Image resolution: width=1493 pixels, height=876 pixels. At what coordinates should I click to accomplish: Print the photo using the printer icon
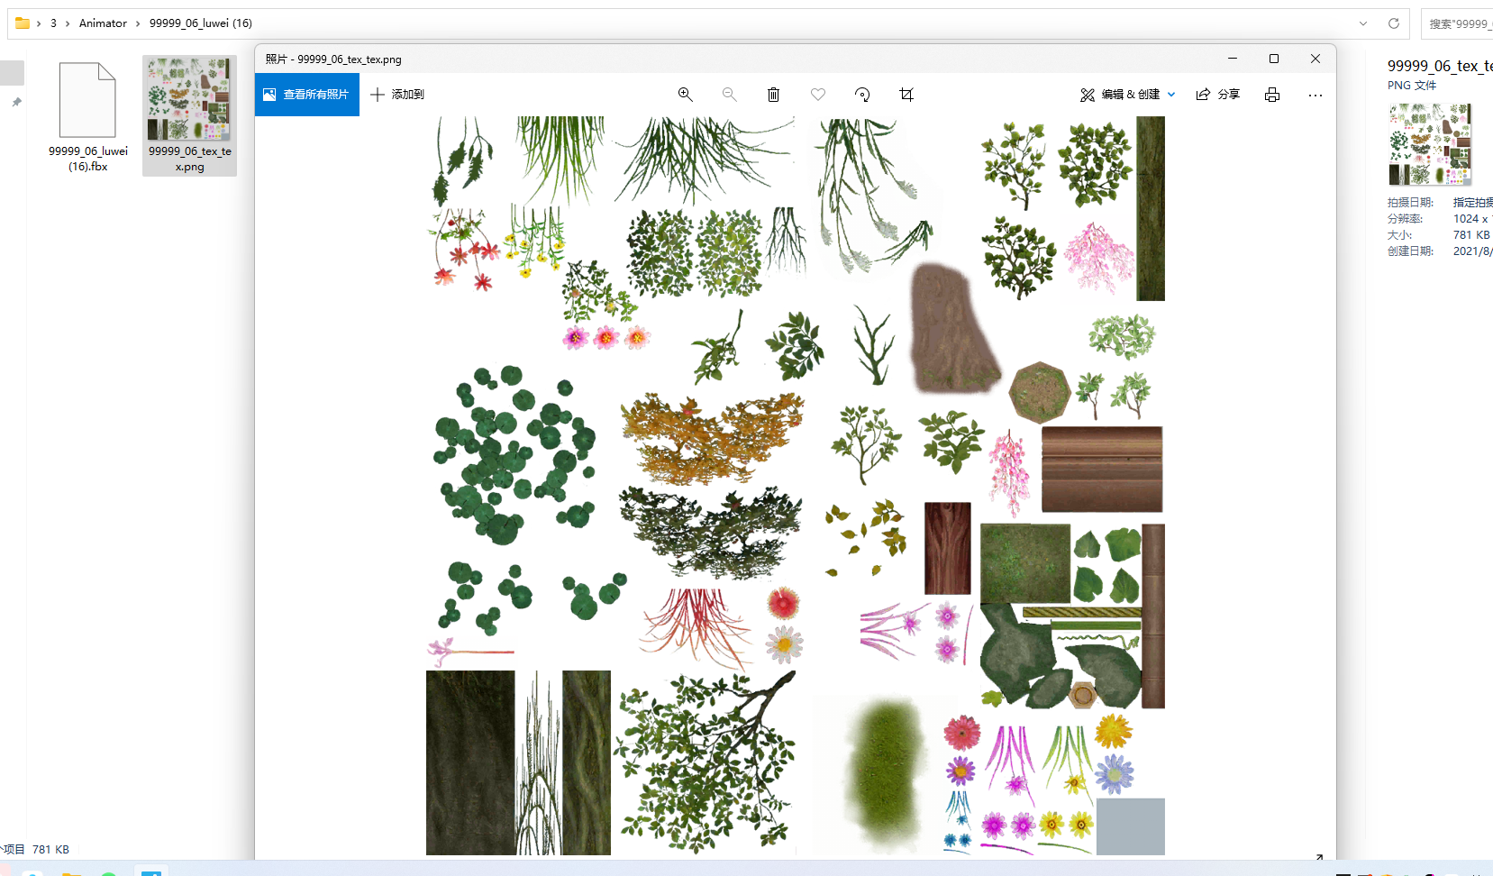coord(1272,95)
